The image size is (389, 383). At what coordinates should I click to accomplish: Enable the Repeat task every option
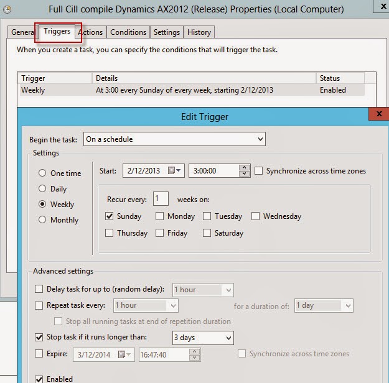(39, 305)
